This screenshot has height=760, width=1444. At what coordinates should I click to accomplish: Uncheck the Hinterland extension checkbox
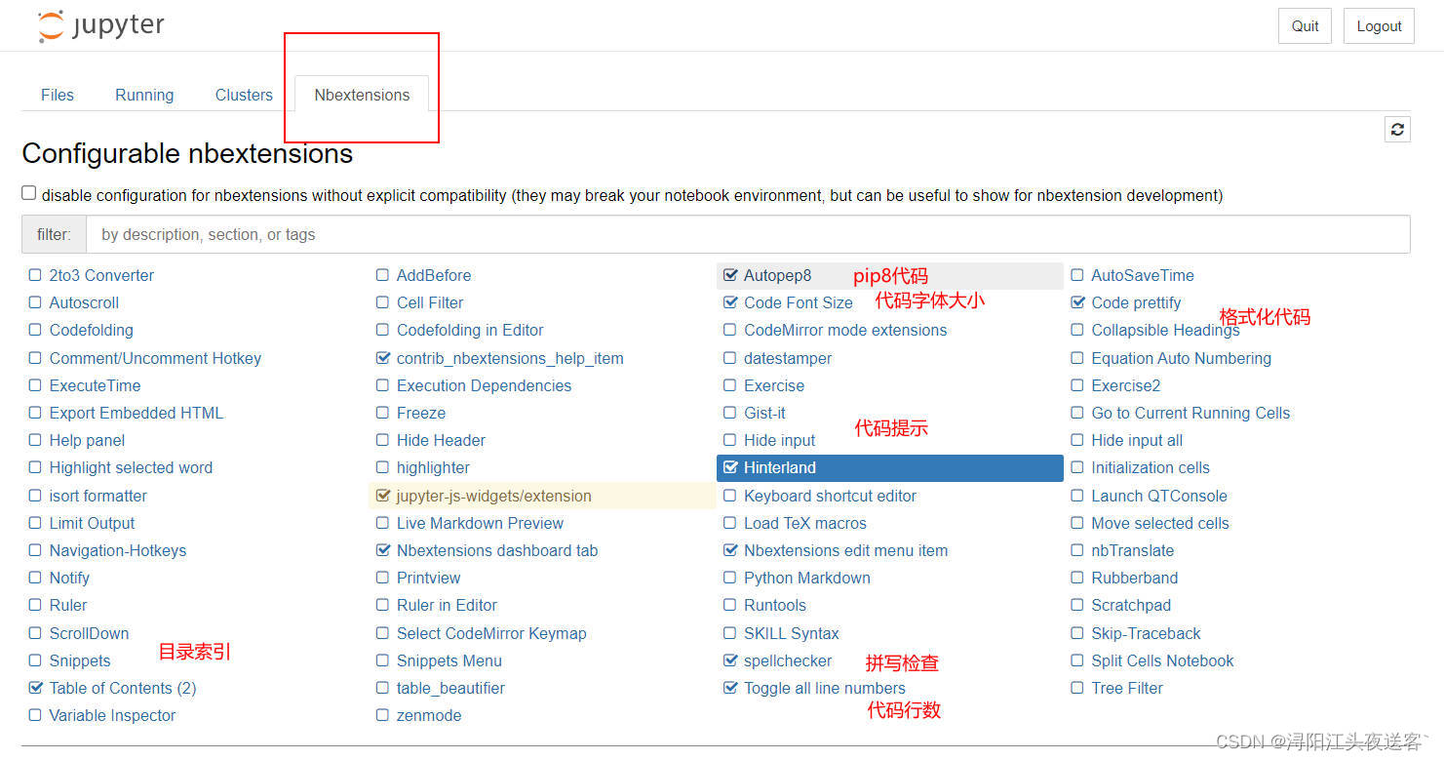[x=730, y=467]
